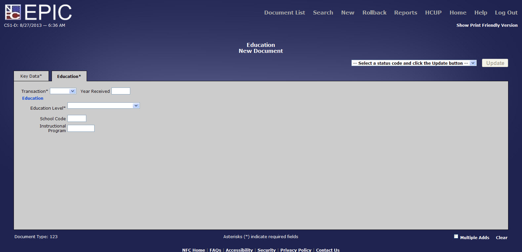Image resolution: width=522 pixels, height=252 pixels.
Task: Click the CS1-D date and time text
Action: pos(34,25)
